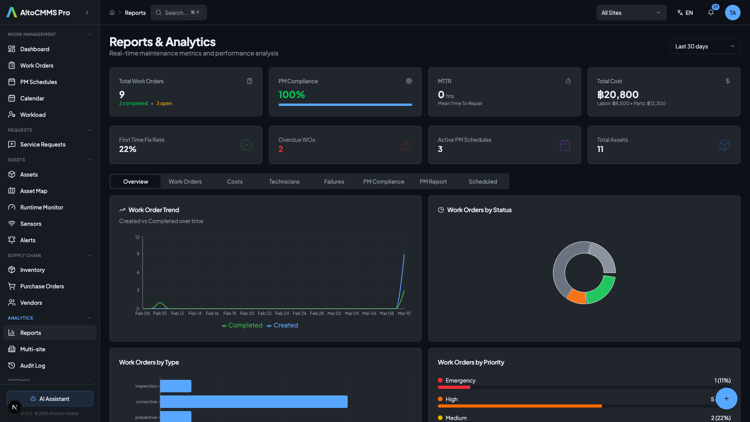Click the blue plus floating button
Image resolution: width=750 pixels, height=422 pixels.
[x=726, y=398]
